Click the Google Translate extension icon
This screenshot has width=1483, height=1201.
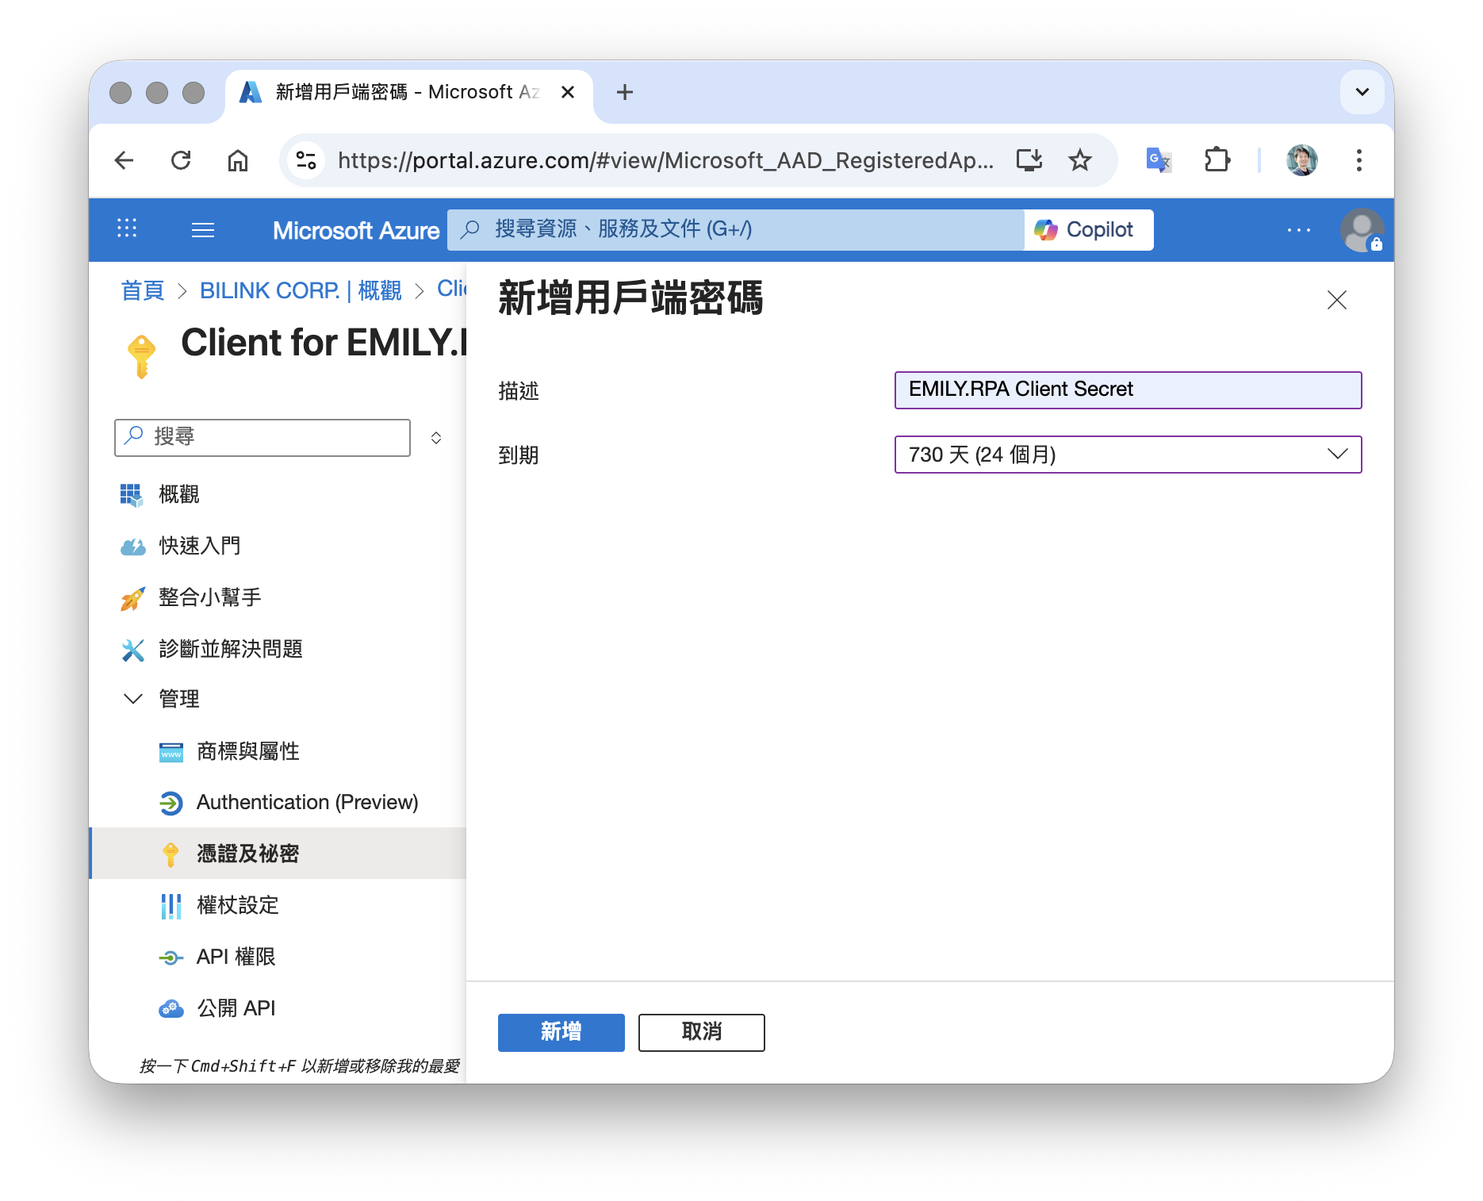[1159, 160]
